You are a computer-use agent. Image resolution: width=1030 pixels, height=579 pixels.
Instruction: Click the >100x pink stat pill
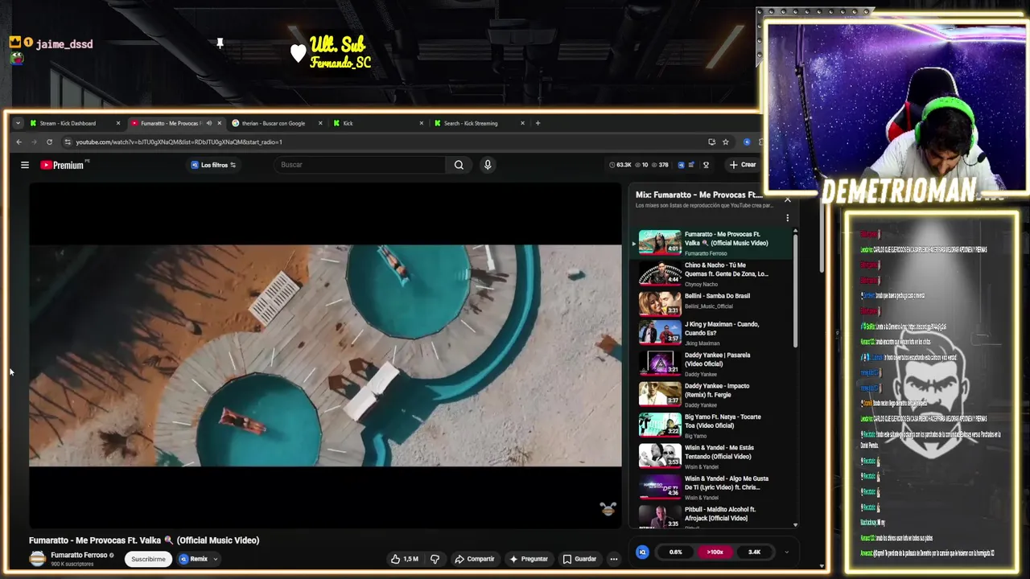[715, 552]
